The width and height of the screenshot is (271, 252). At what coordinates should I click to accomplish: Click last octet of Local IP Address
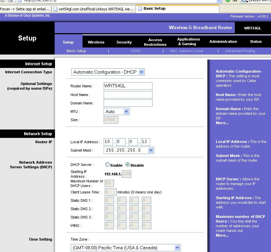[146, 142]
